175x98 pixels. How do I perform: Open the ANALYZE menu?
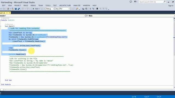pyautogui.click(x=77, y=5)
